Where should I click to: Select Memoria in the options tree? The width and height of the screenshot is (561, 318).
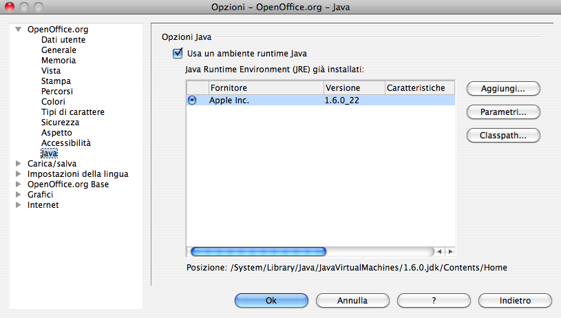point(59,61)
